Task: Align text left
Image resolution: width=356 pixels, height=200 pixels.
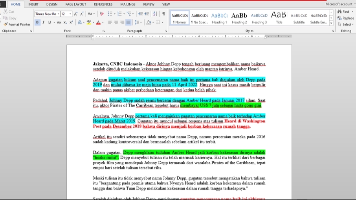Action: (x=110, y=22)
